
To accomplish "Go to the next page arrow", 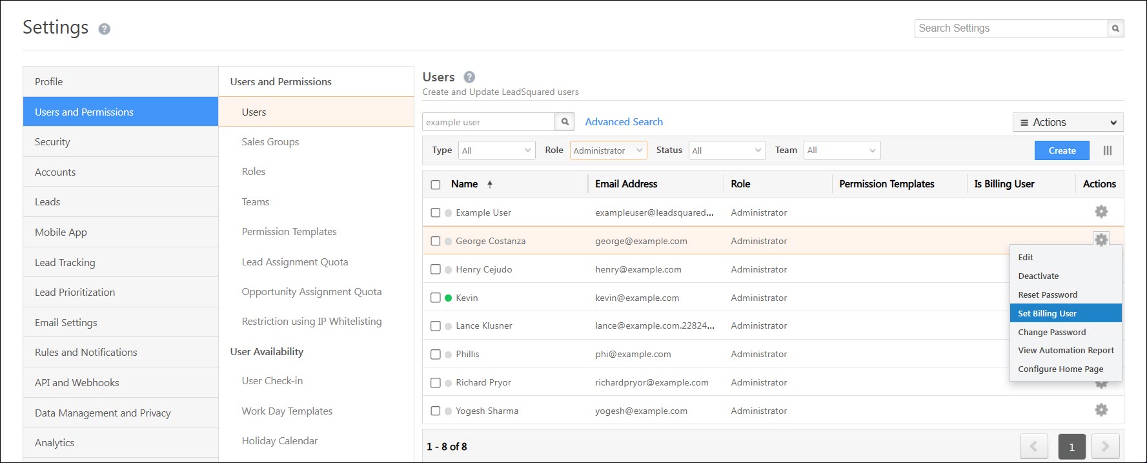I will [x=1105, y=446].
